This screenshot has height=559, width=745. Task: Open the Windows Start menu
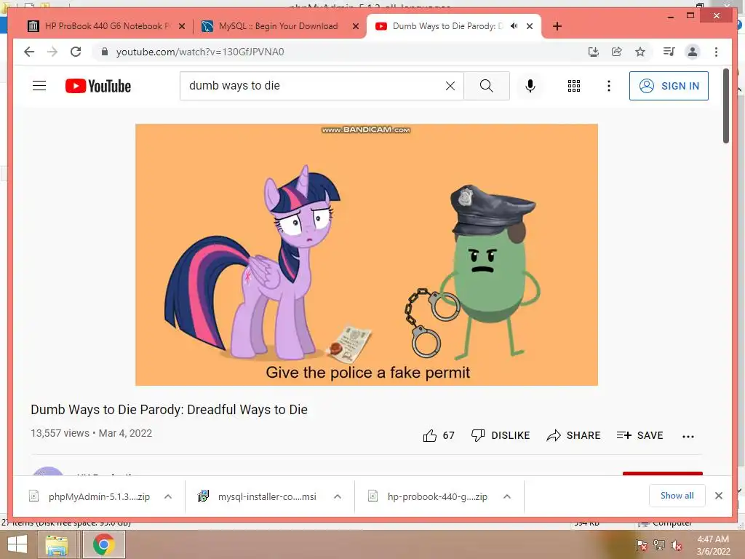point(17,544)
